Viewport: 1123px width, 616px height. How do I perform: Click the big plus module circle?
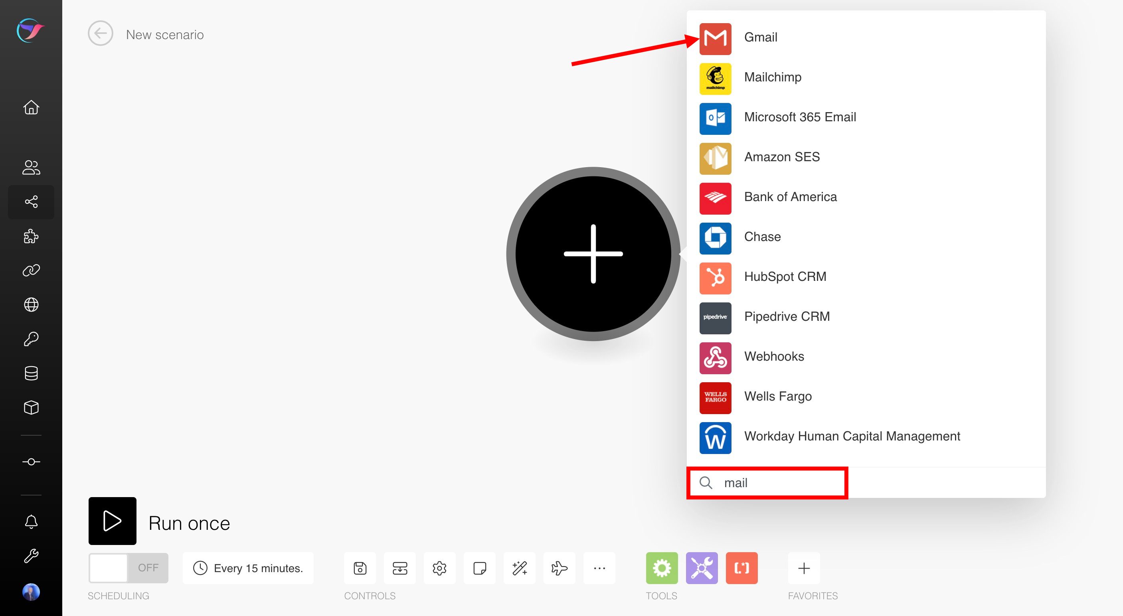click(x=593, y=254)
